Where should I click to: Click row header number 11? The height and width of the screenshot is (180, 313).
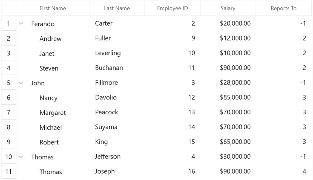pyautogui.click(x=8, y=172)
